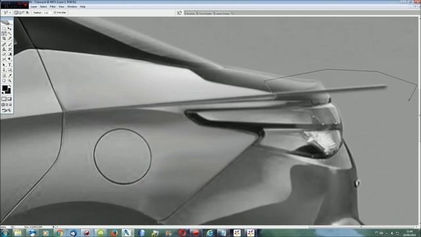Open File Explorer from the taskbar
The height and width of the screenshot is (237, 421).
pos(18,233)
